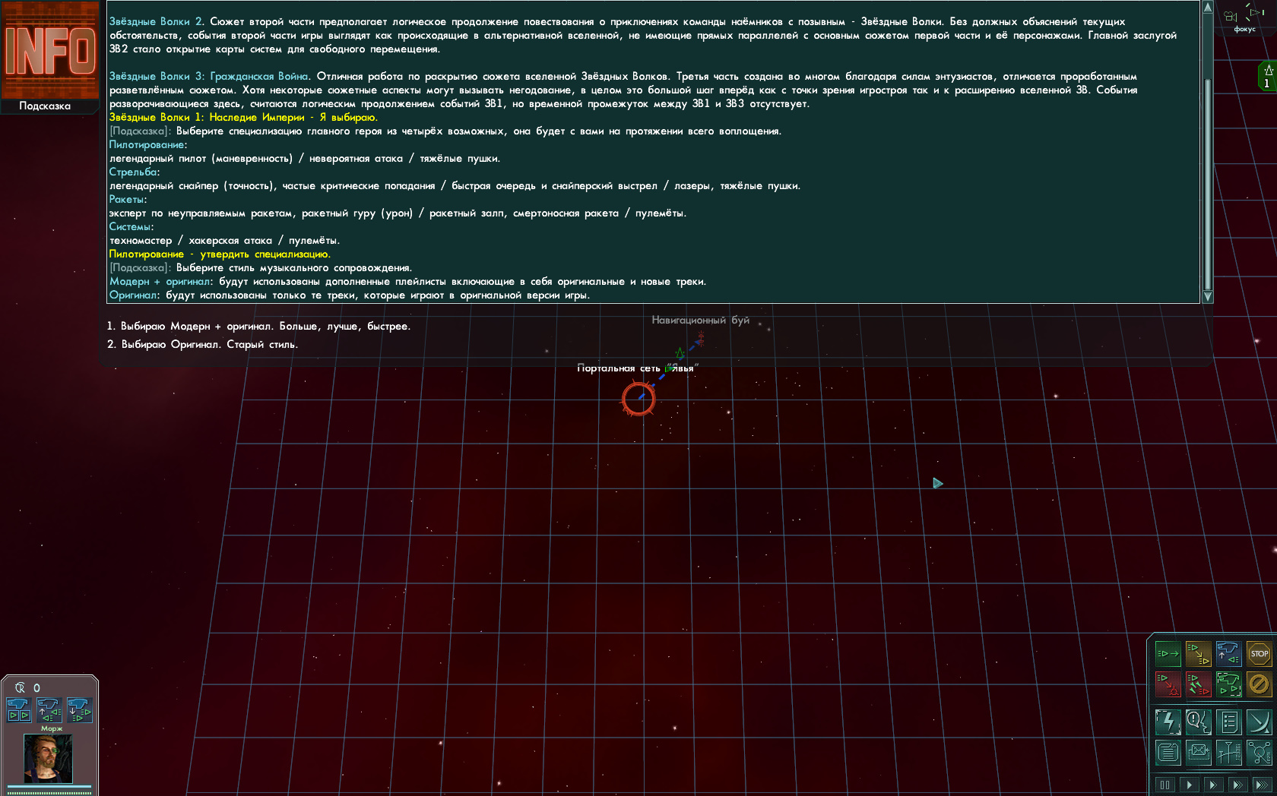The image size is (1277, 796).
Task: Click the yellow cancel/prohibit order icon
Action: [1259, 684]
